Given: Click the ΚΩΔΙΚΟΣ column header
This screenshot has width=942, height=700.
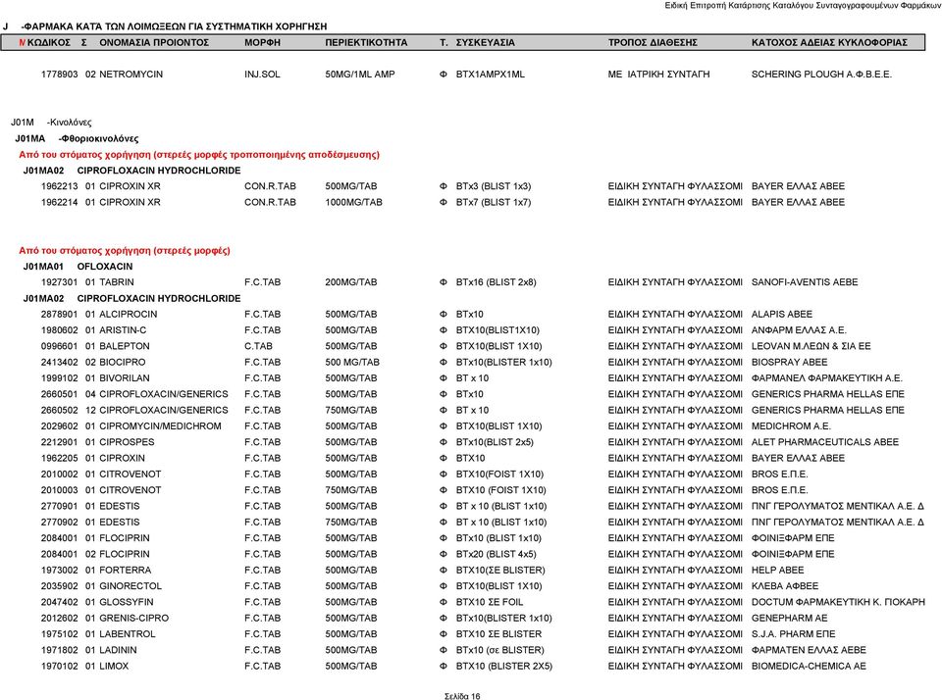Looking at the screenshot, I should pos(49,42).
